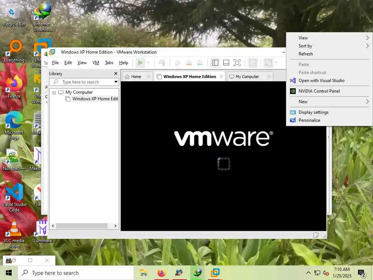Toggle the thumbnail bar view icon
This screenshot has height=280, width=373.
click(226, 63)
